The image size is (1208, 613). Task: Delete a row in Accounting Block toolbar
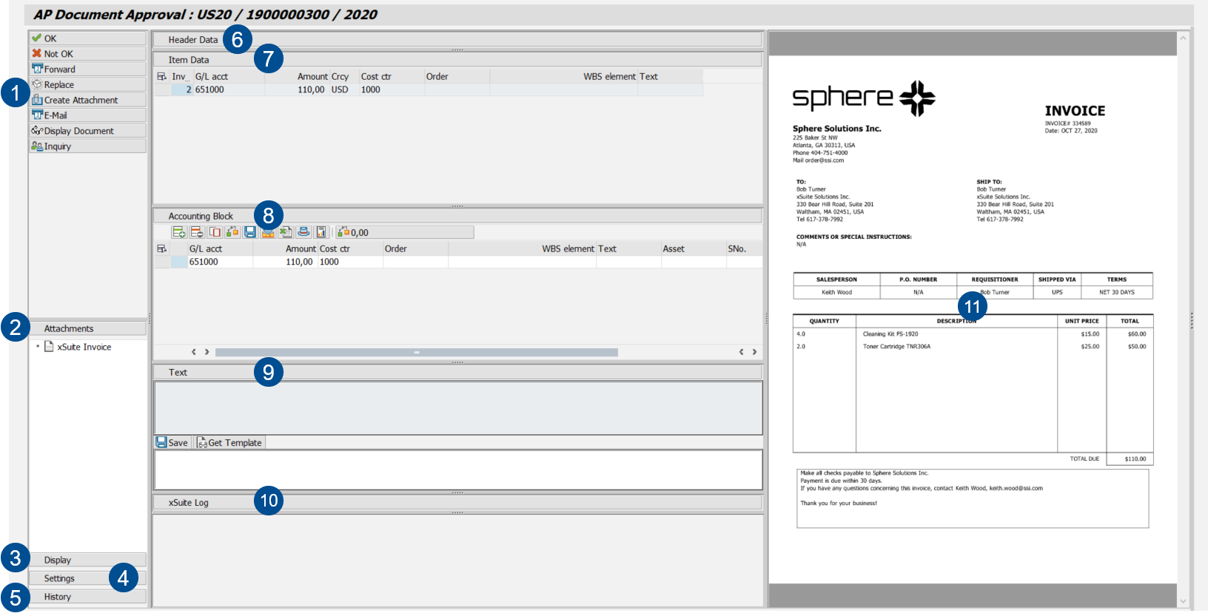(x=197, y=232)
